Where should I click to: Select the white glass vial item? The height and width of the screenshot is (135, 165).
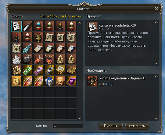[27, 26]
